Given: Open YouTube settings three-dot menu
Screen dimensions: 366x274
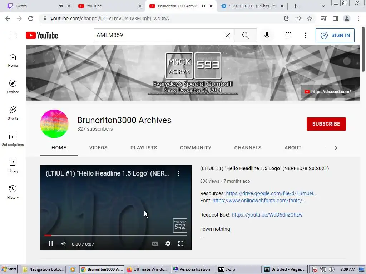Looking at the screenshot, I should click(305, 35).
